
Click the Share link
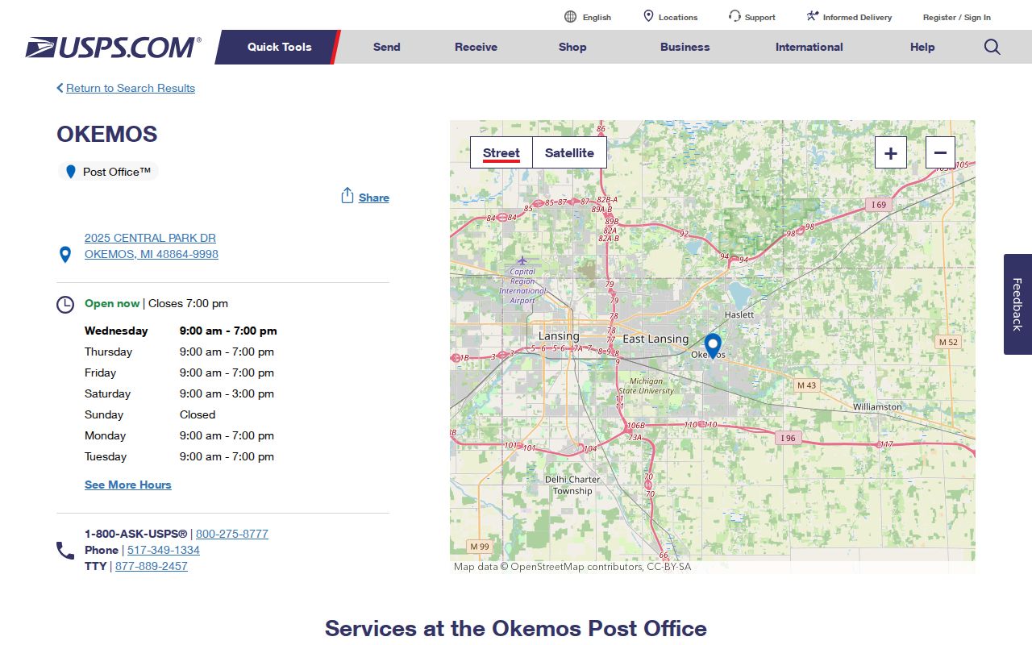tap(374, 198)
